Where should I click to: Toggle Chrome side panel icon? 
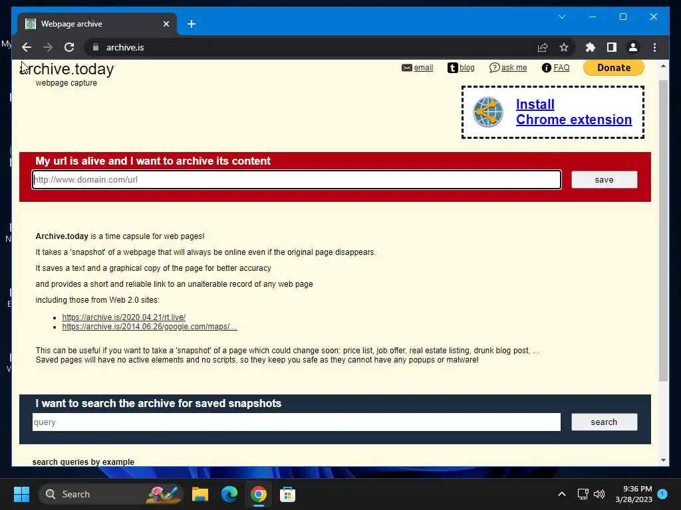(612, 47)
